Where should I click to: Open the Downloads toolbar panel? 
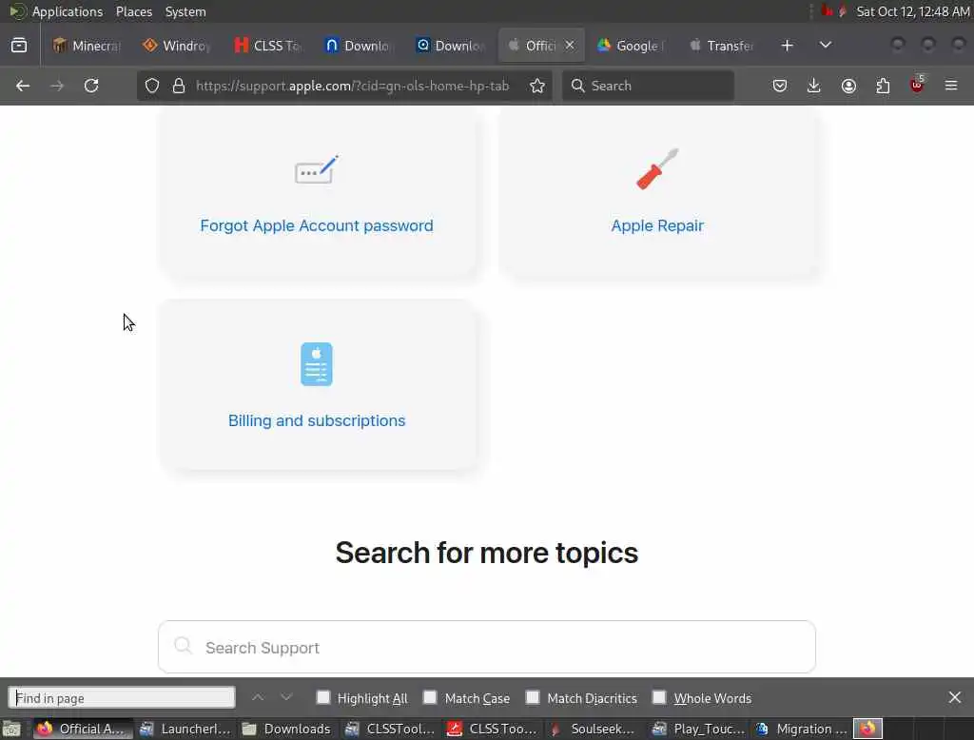point(814,86)
